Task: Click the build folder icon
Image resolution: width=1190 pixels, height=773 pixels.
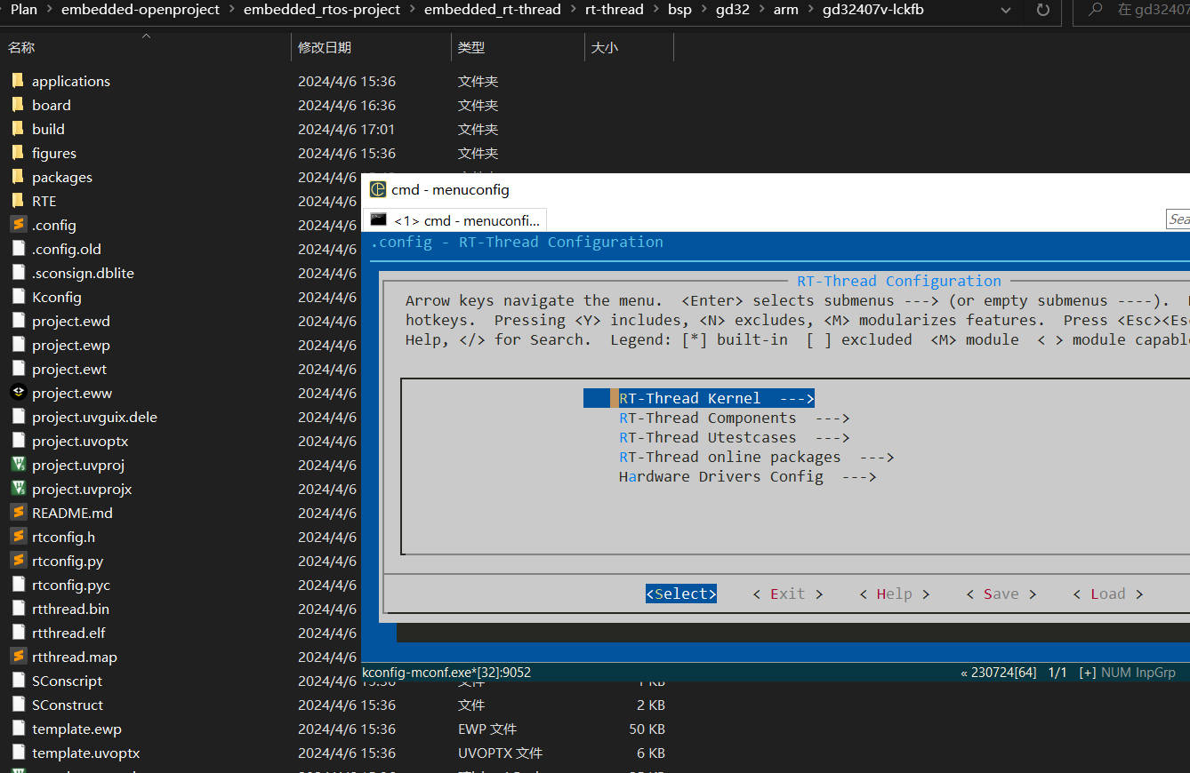Action: click(x=18, y=129)
